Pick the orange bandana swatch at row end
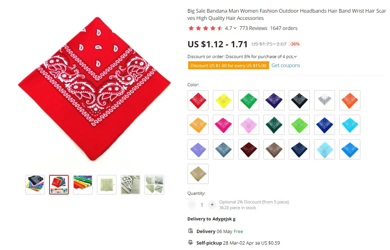390x250 pixels. (x=350, y=100)
